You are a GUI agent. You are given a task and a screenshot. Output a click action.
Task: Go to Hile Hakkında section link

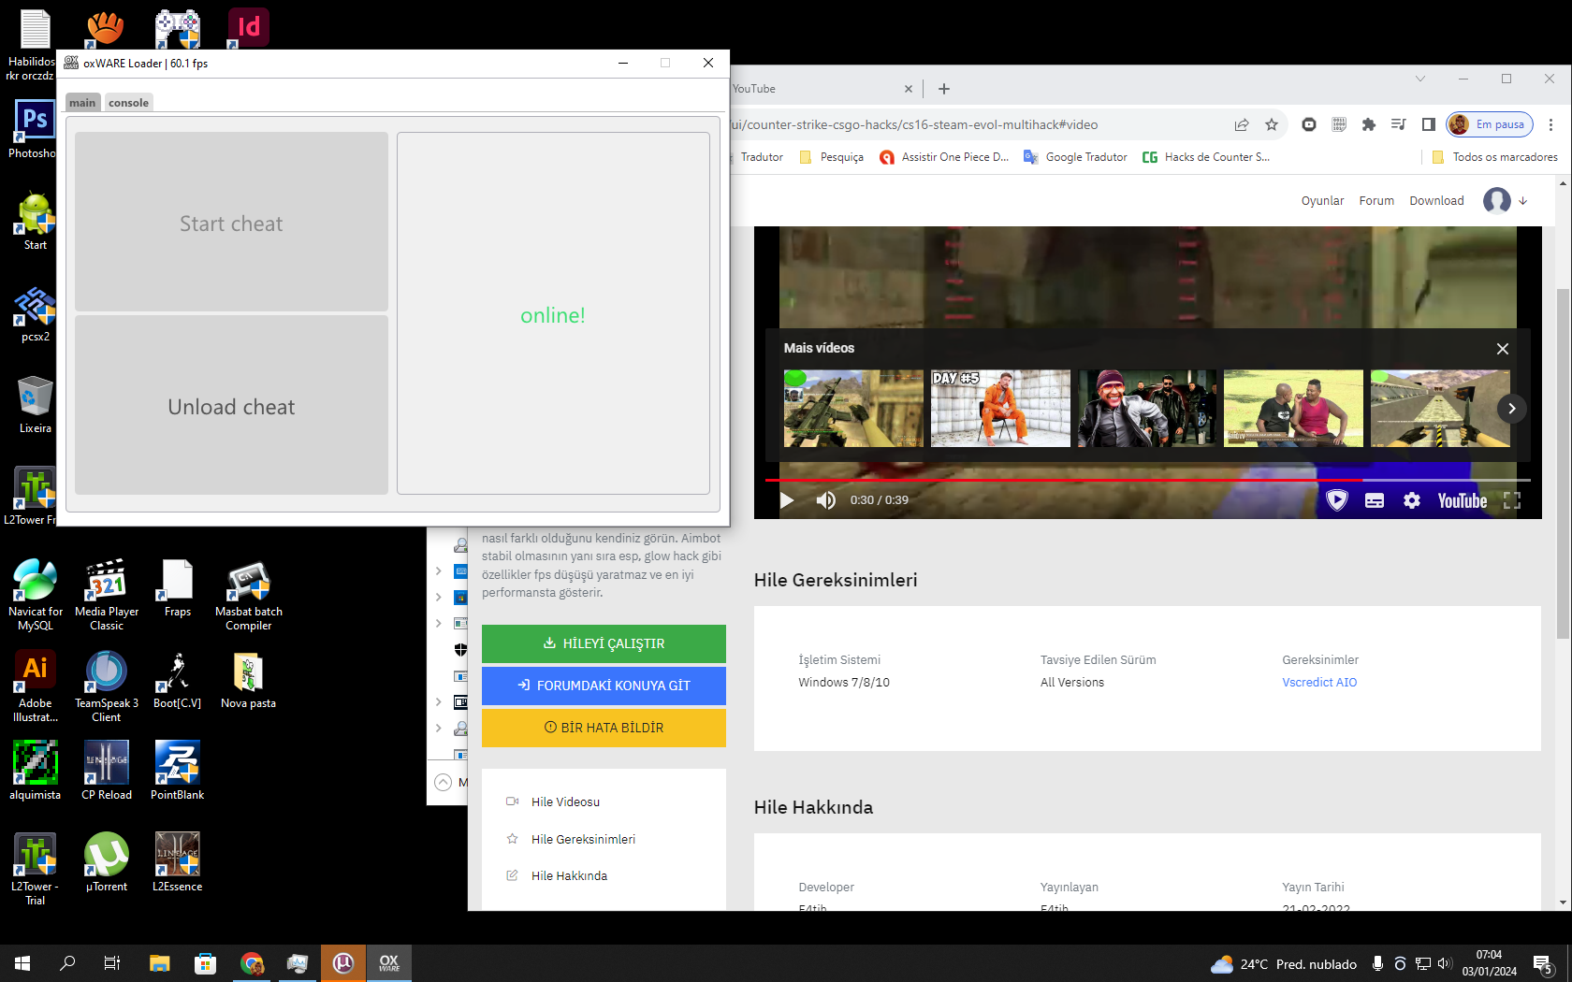click(569, 875)
